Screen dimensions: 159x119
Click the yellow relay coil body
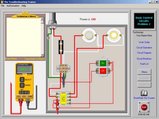click(x=63, y=99)
